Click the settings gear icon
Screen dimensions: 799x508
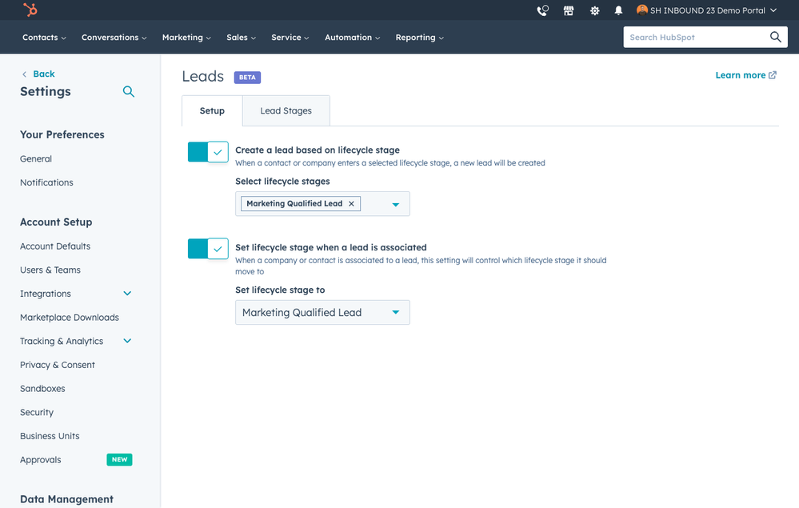point(594,10)
